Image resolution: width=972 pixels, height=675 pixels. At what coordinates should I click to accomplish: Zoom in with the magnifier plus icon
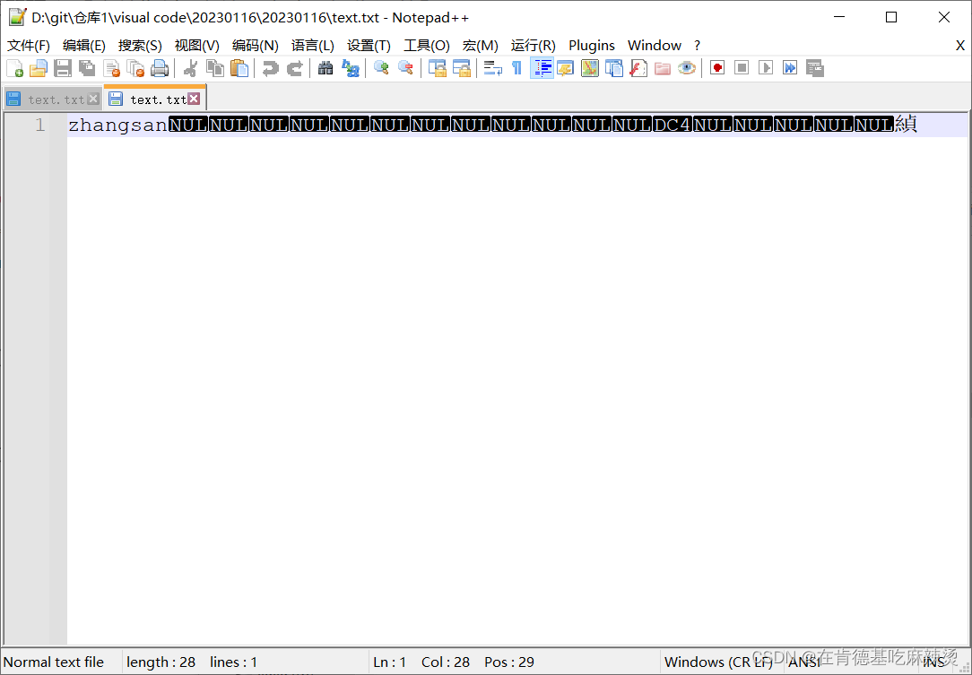point(381,67)
